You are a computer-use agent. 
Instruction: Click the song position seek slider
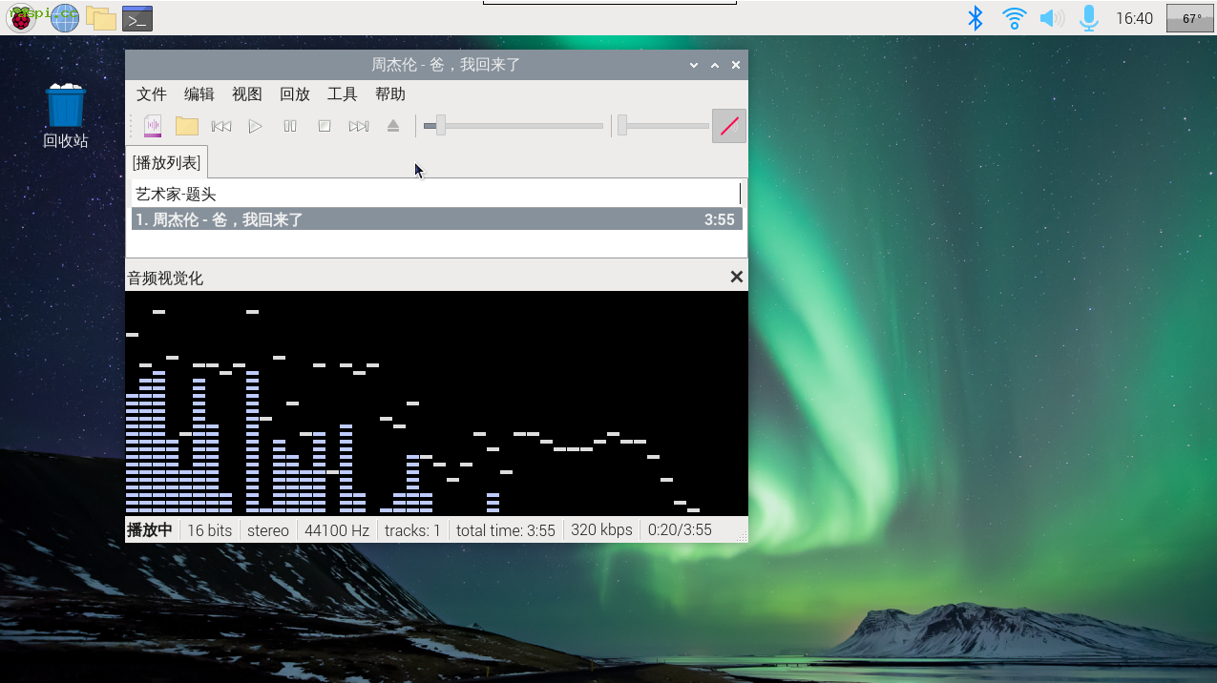pyautogui.click(x=514, y=126)
